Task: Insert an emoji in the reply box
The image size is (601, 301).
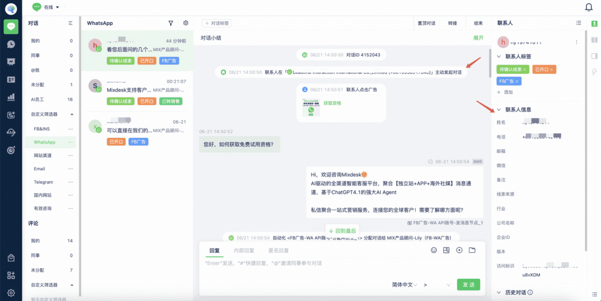Action: 434,250
